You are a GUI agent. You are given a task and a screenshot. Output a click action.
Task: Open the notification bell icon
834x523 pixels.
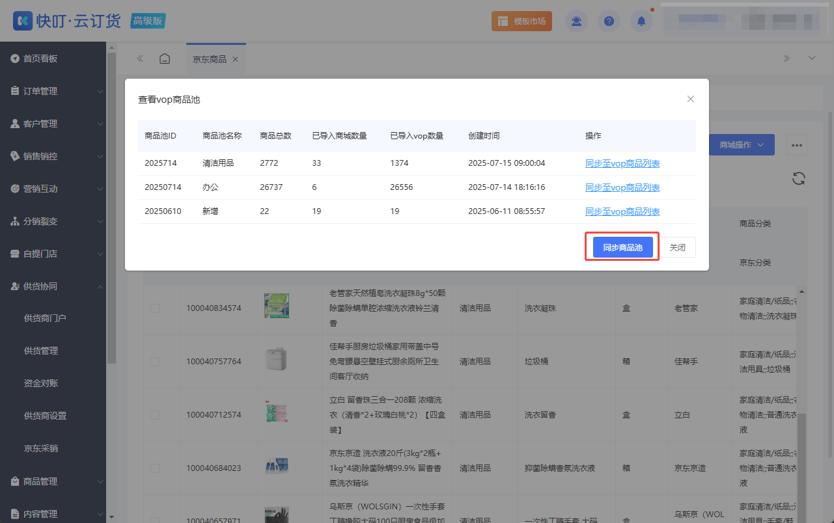click(x=641, y=21)
